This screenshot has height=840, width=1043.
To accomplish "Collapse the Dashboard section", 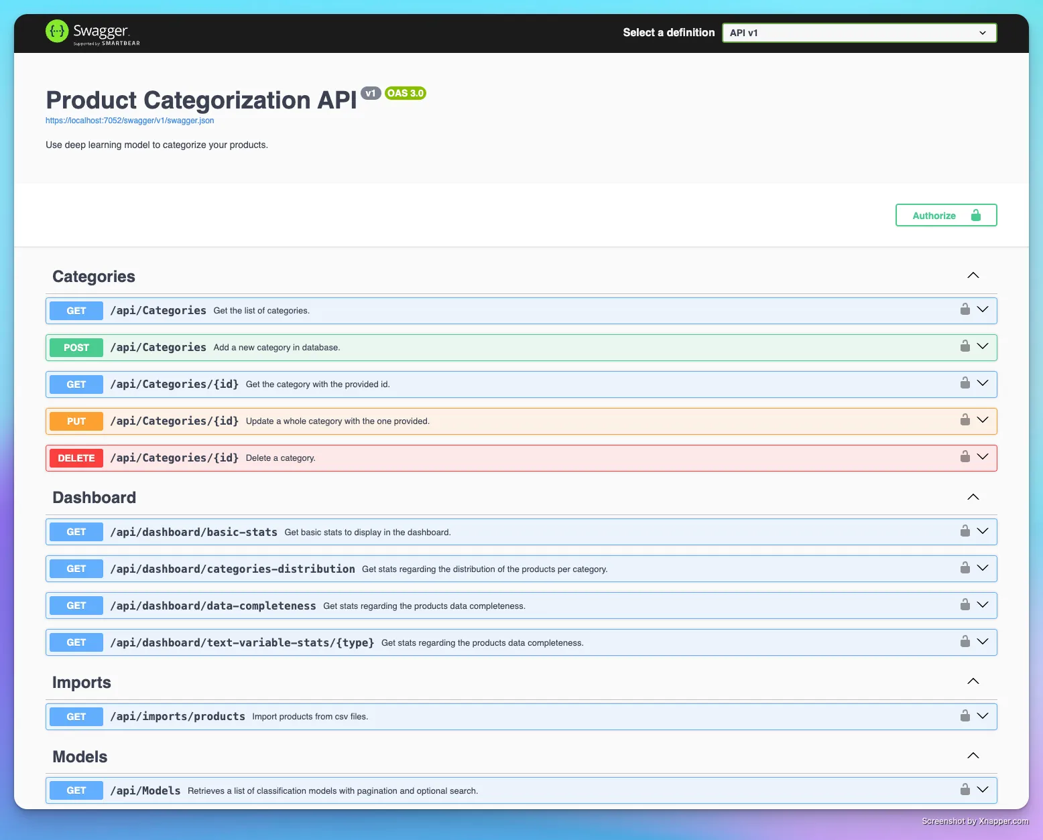I will click(x=973, y=497).
